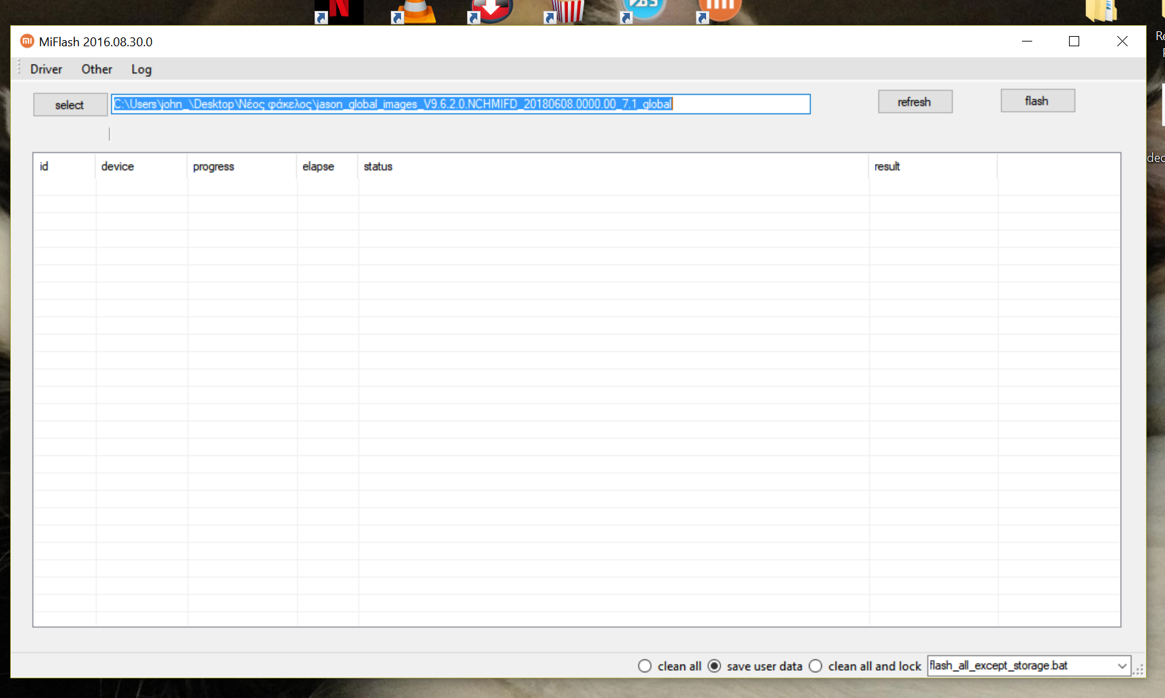Image resolution: width=1165 pixels, height=698 pixels.
Task: Open the yellow folder on the desktop
Action: click(1102, 11)
